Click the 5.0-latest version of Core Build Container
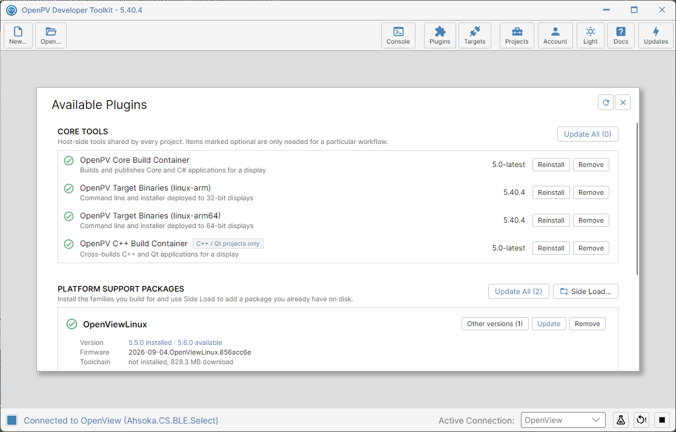This screenshot has width=676, height=432. point(509,165)
